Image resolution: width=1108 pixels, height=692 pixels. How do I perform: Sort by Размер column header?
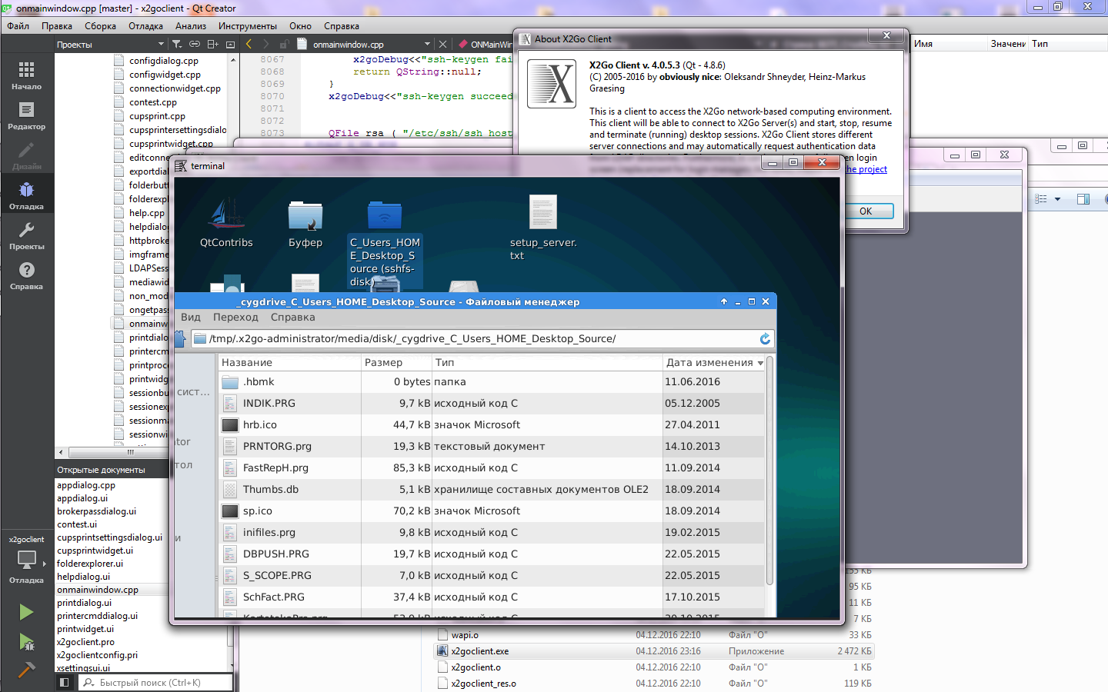396,362
